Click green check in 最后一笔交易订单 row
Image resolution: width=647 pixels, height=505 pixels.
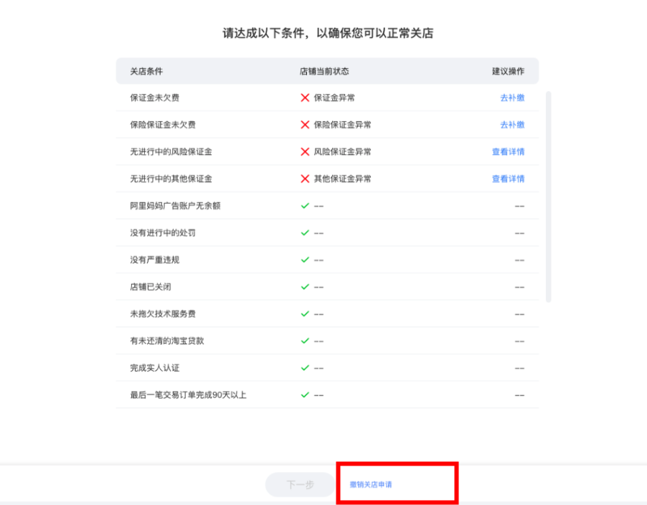coord(305,395)
